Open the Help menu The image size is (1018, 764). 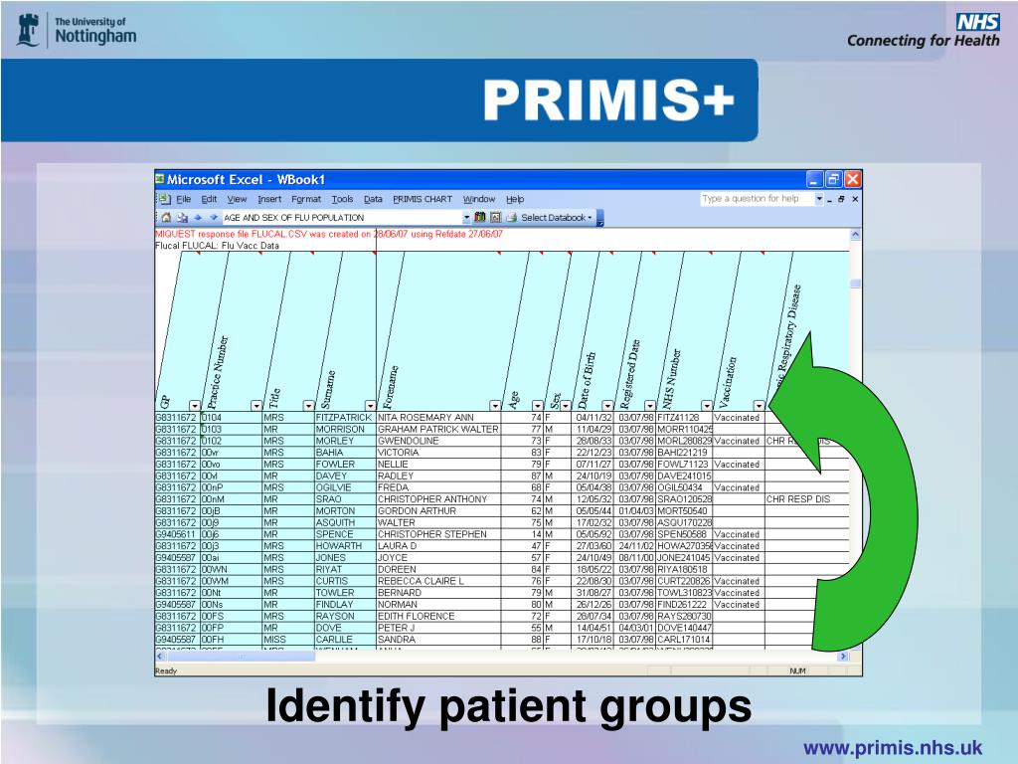click(515, 199)
